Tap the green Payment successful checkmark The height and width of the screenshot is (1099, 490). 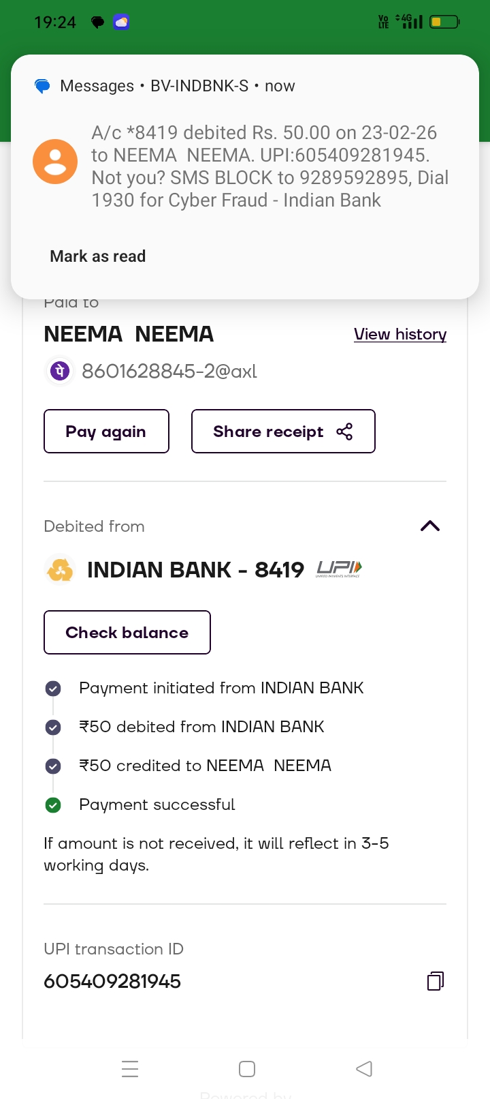tap(53, 805)
